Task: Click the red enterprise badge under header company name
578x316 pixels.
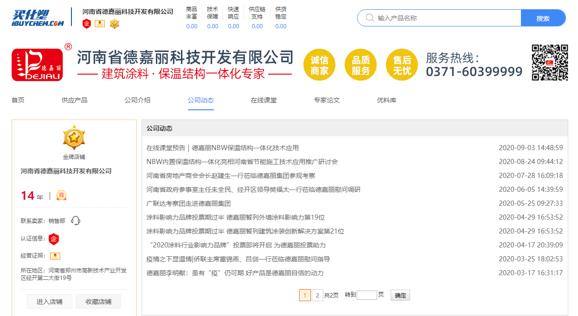Action: [x=86, y=24]
